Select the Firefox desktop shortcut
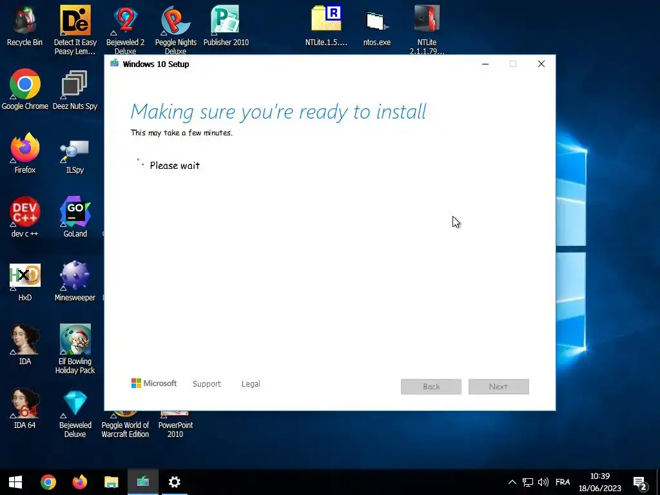This screenshot has width=660, height=495. pyautogui.click(x=25, y=153)
